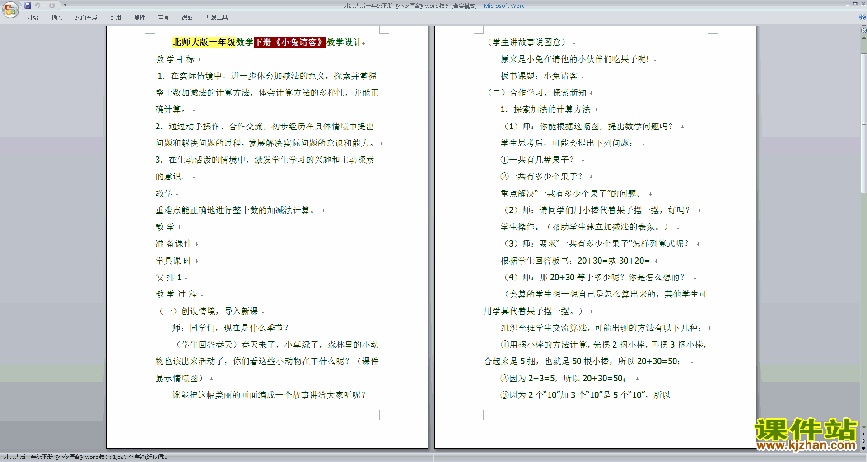
Task: Click the line 谁能把这幅美丽的画面编成一个故事讲给大家听呢?
Action: tap(269, 395)
